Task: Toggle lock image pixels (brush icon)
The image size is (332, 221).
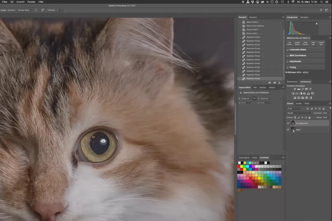Action: pyautogui.click(x=299, y=118)
